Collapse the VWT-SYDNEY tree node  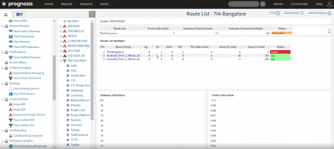61,61
